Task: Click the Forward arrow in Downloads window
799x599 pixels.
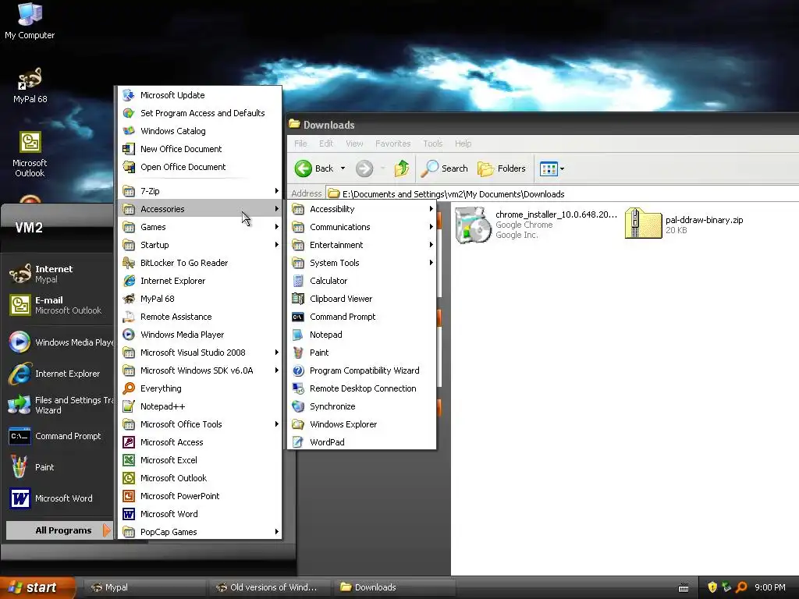Action: (364, 168)
